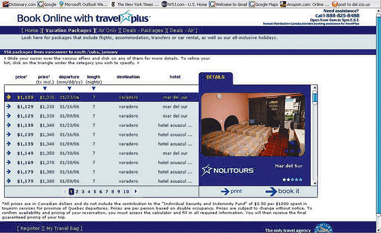Go to results page 3
381x233 pixels.
coord(83,192)
